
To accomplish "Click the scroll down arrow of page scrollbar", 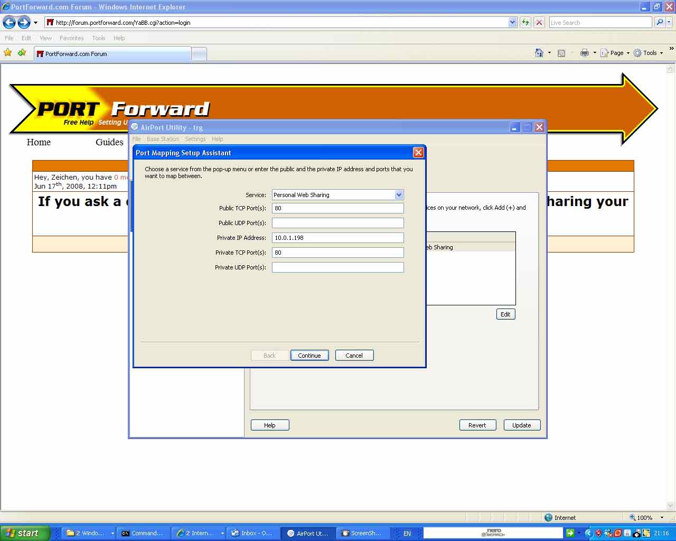I will [x=671, y=506].
